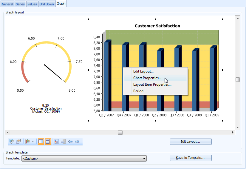The width and height of the screenshot is (246, 169).
Task: Select Period in the context menu
Action: tap(140, 91)
